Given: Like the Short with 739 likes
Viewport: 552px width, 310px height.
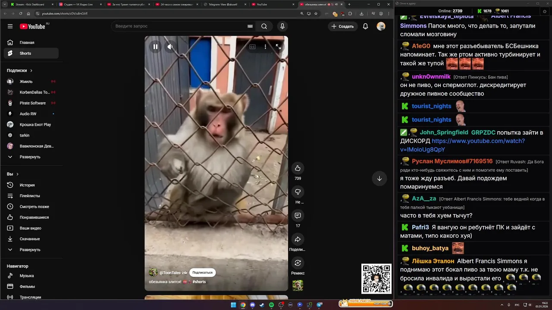Looking at the screenshot, I should (x=298, y=168).
